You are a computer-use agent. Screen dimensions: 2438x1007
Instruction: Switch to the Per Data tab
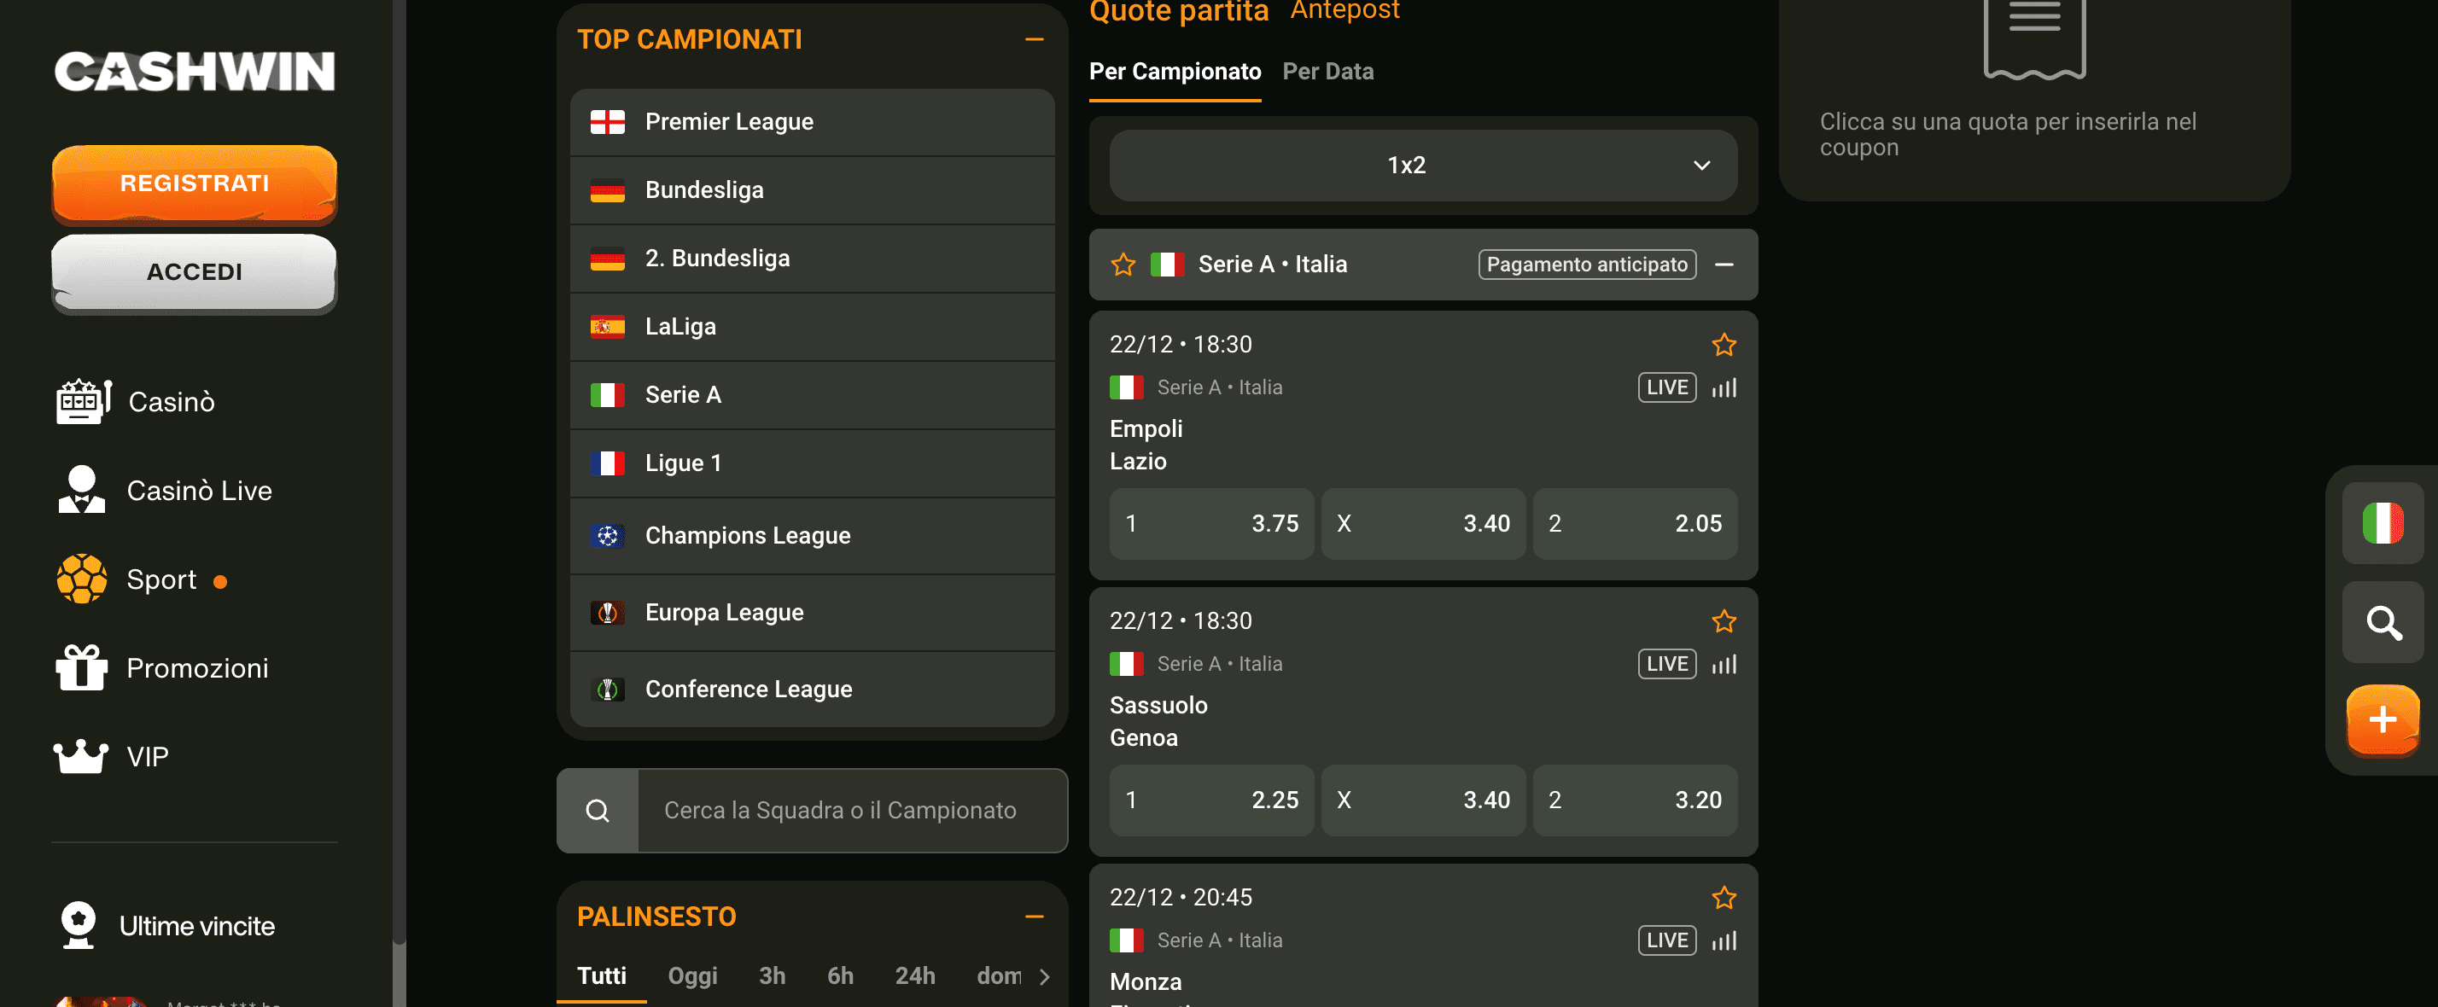pos(1328,71)
